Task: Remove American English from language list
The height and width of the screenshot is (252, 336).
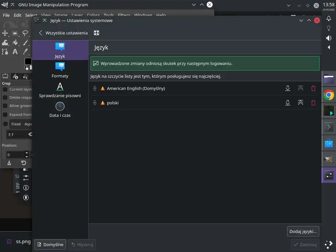Action: (313, 88)
